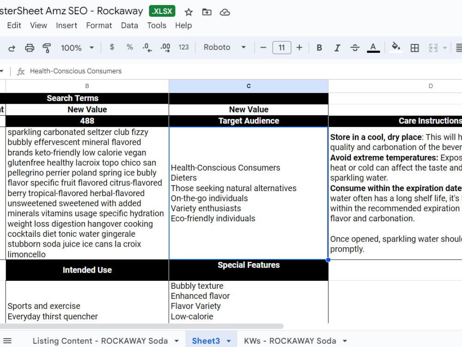Select the Special Features header cell
462x347 pixels.
tap(249, 270)
